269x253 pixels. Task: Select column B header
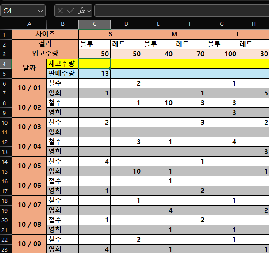tap(63, 24)
